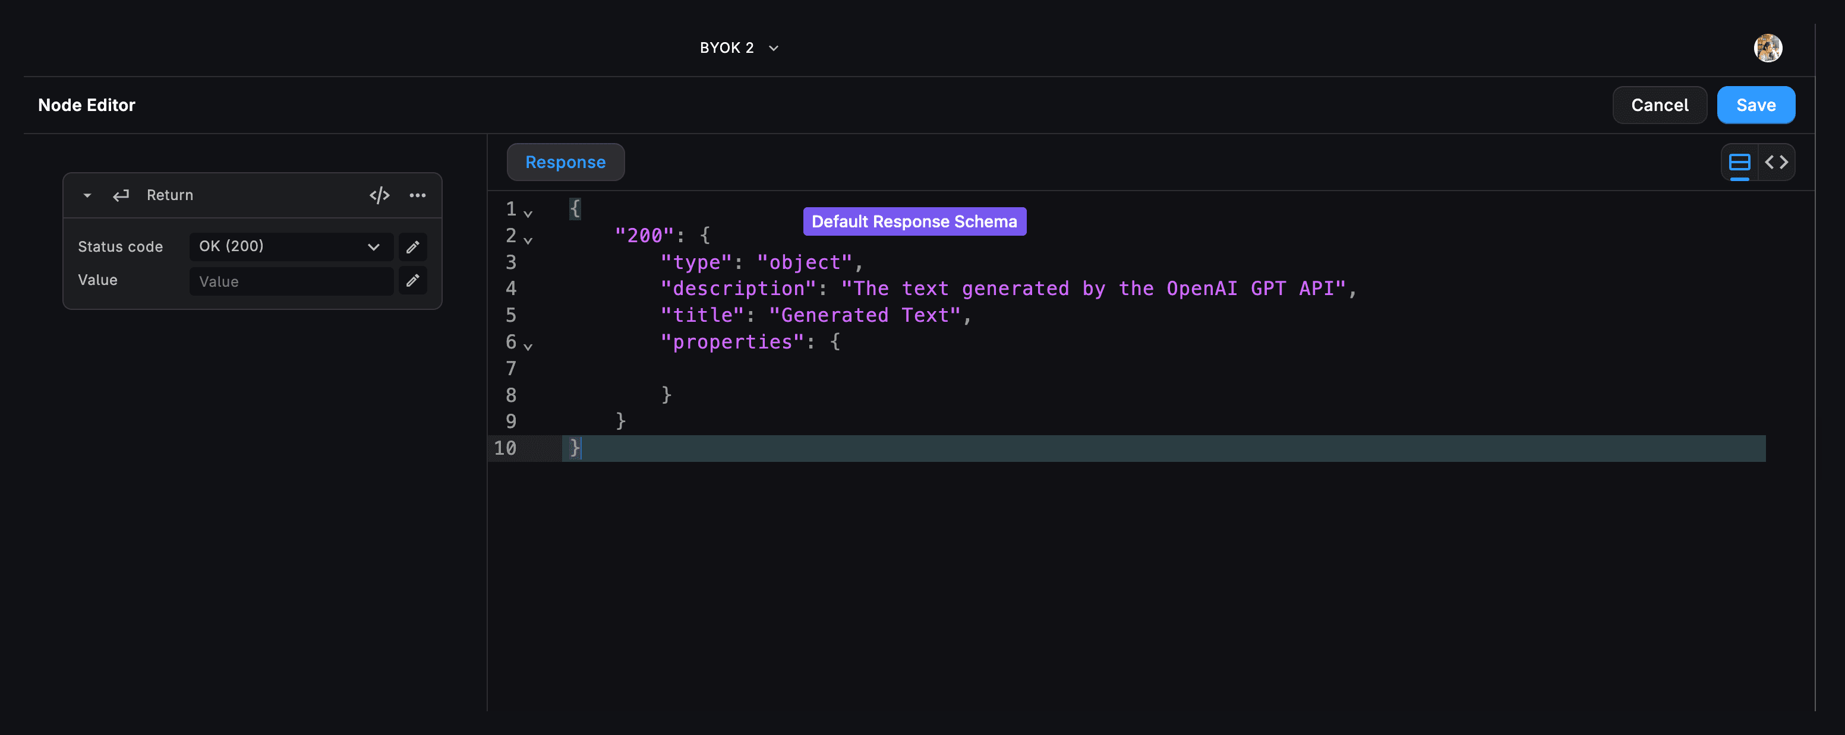
Task: Edit the Status code using its pencil icon
Action: pos(412,246)
